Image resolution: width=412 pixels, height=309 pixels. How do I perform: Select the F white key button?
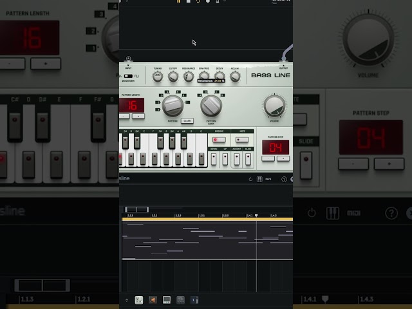pyautogui.click(x=154, y=159)
